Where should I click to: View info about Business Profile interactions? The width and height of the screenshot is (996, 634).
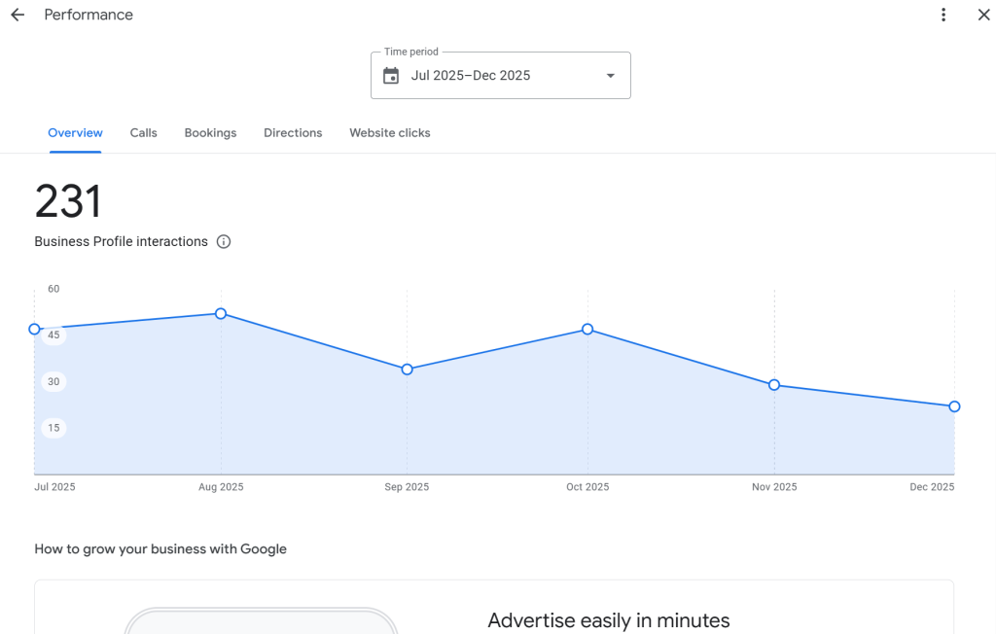tap(224, 241)
